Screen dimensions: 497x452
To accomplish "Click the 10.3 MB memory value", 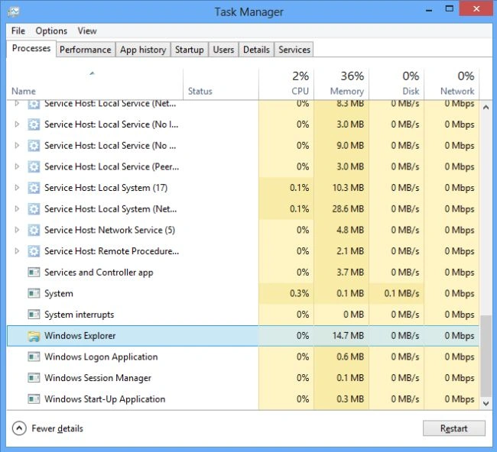I will coord(348,188).
